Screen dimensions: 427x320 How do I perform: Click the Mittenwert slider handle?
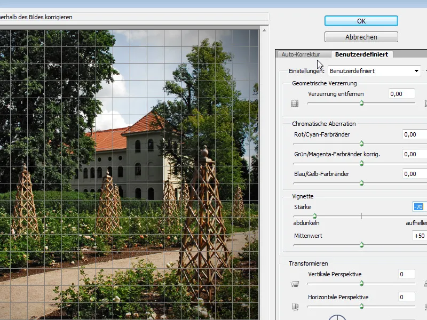362,245
